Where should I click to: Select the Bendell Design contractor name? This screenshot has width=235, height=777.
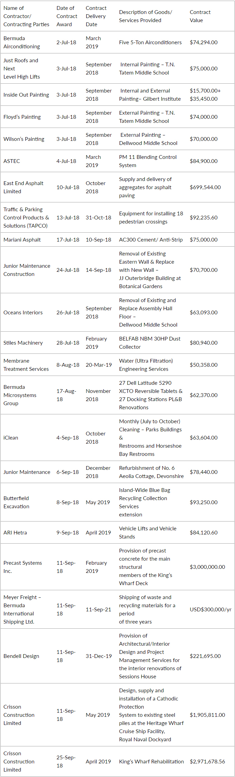(21, 656)
